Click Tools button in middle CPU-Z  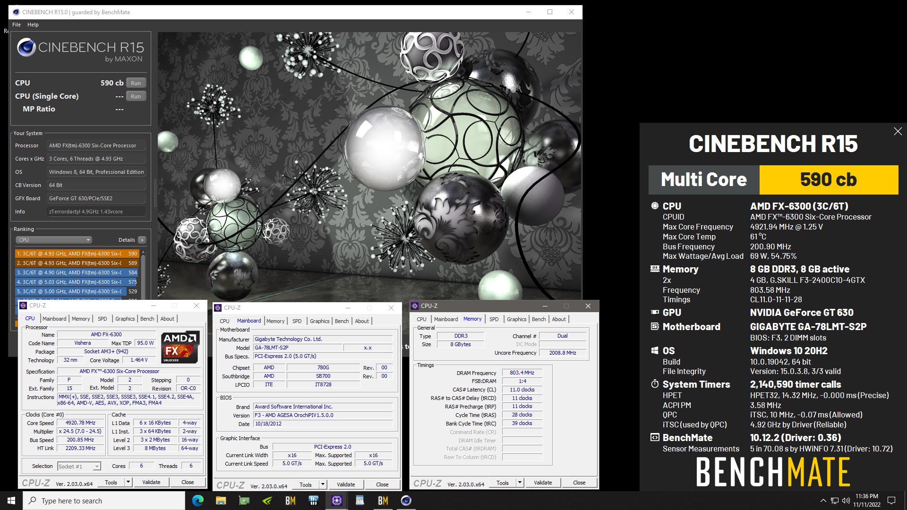(x=306, y=484)
